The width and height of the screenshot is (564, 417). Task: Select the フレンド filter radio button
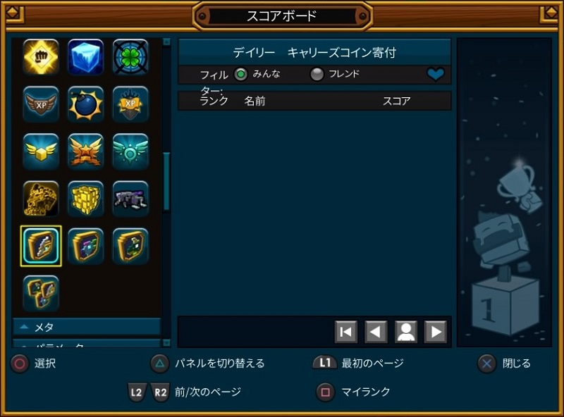click(317, 75)
